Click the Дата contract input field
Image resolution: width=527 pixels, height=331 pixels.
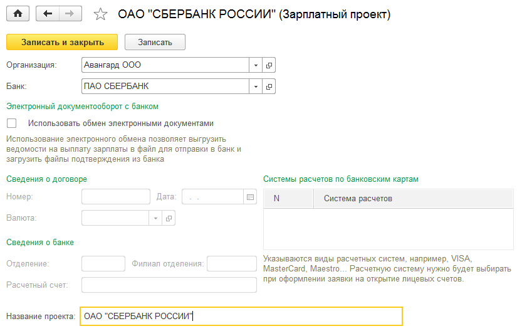[213, 197]
